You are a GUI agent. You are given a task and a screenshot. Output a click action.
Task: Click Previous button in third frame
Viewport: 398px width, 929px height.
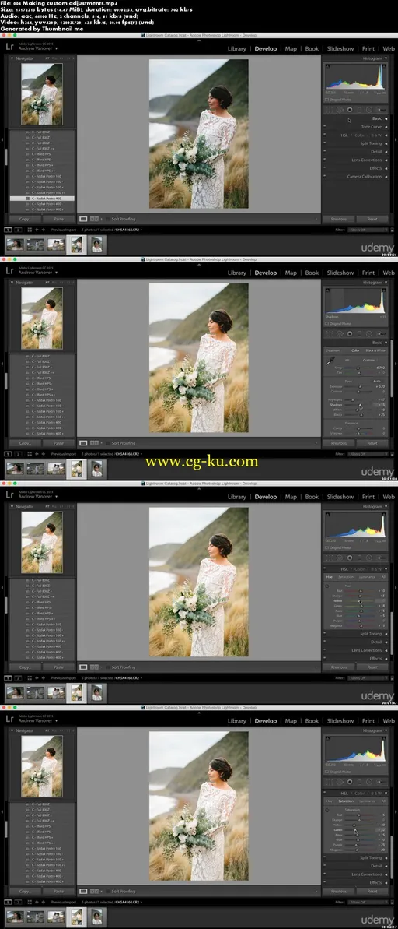coord(339,667)
